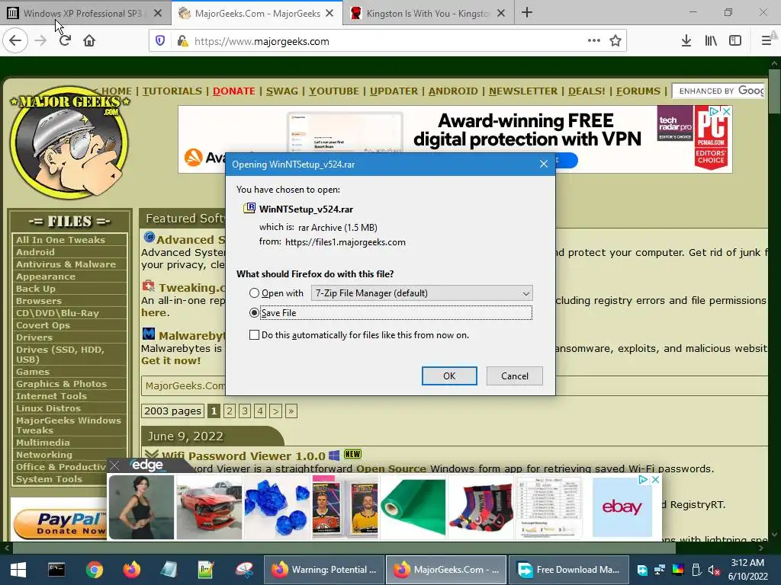Screen dimensions: 781x585
Task: Select the Open with radio button
Action: (255, 293)
